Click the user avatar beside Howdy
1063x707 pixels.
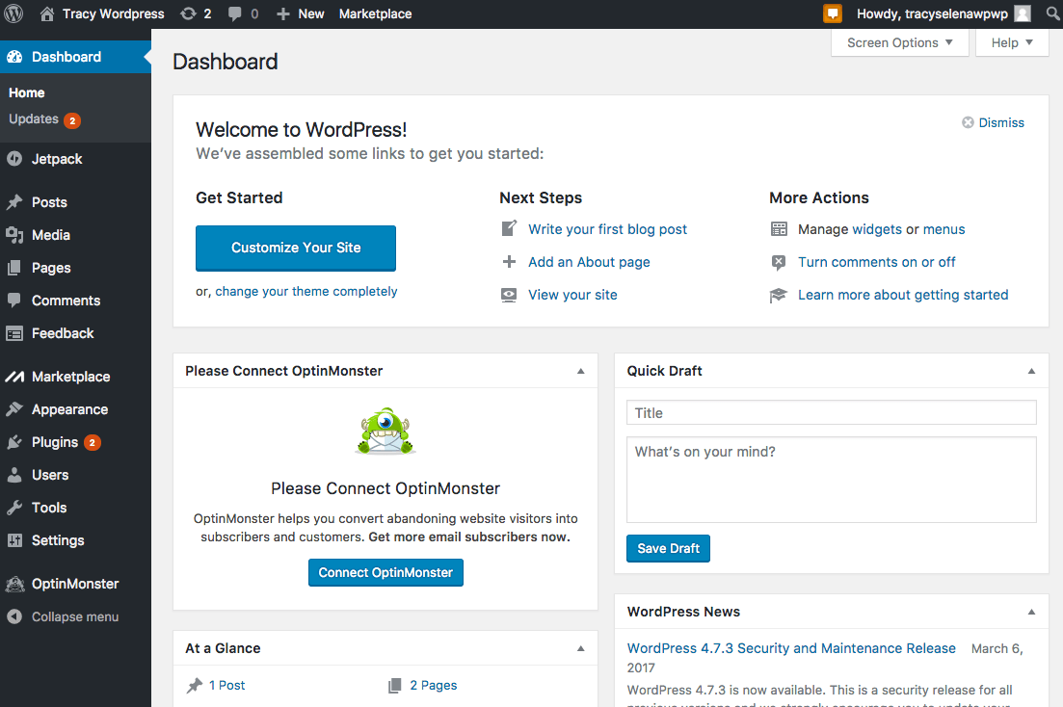(1023, 13)
